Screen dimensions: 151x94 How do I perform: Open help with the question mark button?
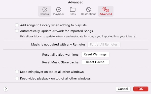tap(6, 89)
